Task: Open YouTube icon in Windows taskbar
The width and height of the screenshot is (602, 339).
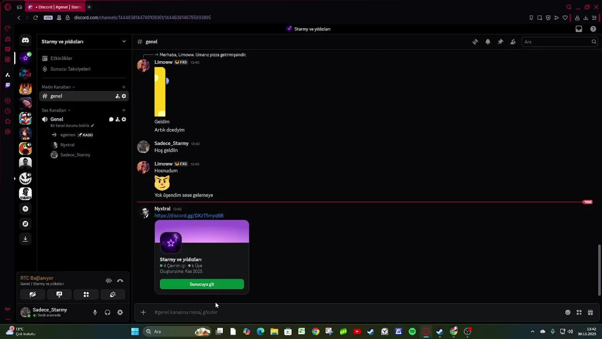Action: pos(357,331)
